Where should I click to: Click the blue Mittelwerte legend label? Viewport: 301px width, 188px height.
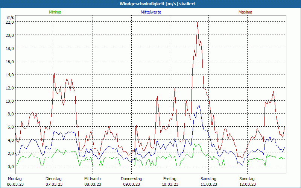(151, 12)
